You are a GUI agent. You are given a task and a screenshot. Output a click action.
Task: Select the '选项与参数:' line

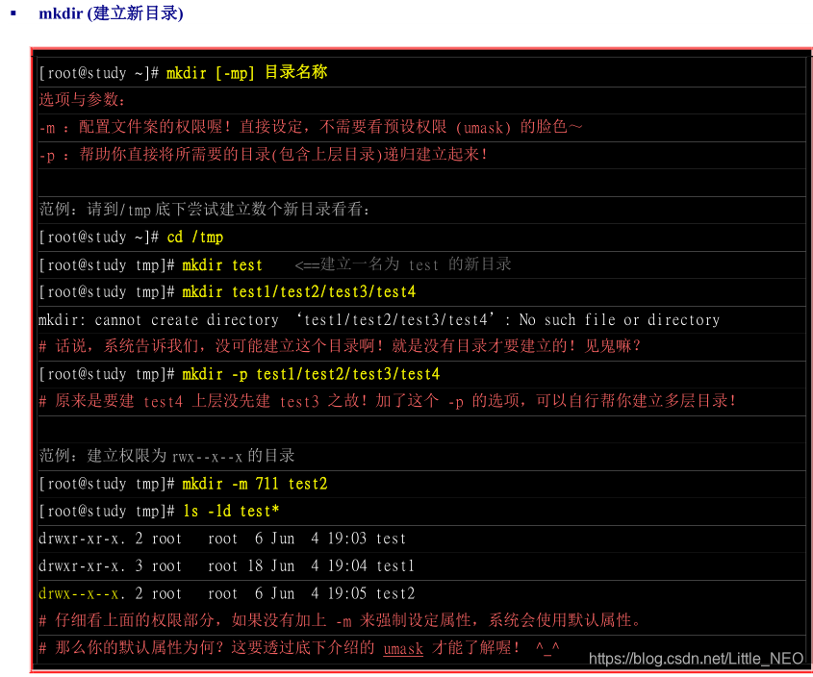82,99
